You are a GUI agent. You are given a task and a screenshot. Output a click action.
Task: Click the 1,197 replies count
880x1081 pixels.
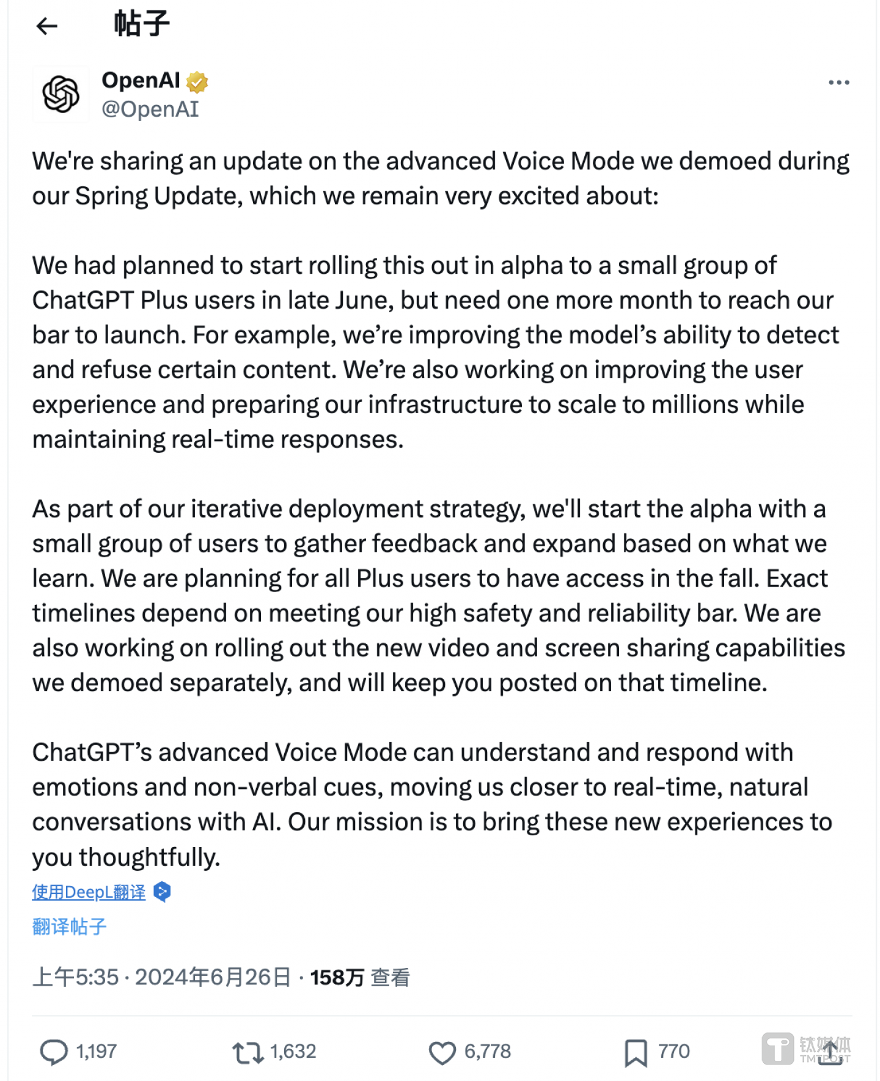[x=96, y=1051]
